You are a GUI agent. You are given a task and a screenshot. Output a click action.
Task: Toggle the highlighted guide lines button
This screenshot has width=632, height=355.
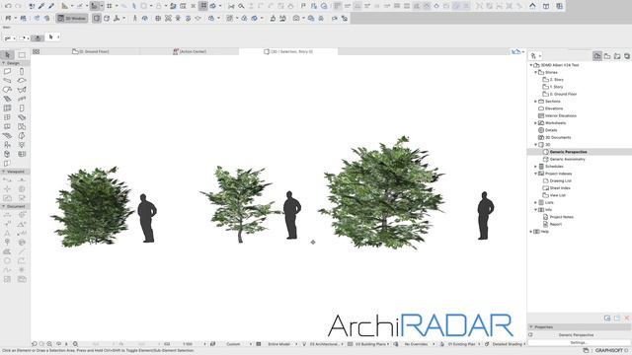[95, 6]
